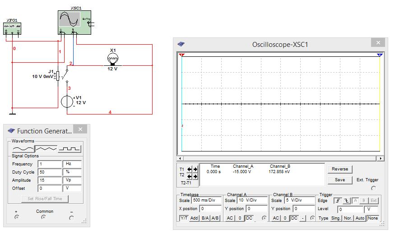Select the Ext. Trigger radio button

(x=374, y=188)
